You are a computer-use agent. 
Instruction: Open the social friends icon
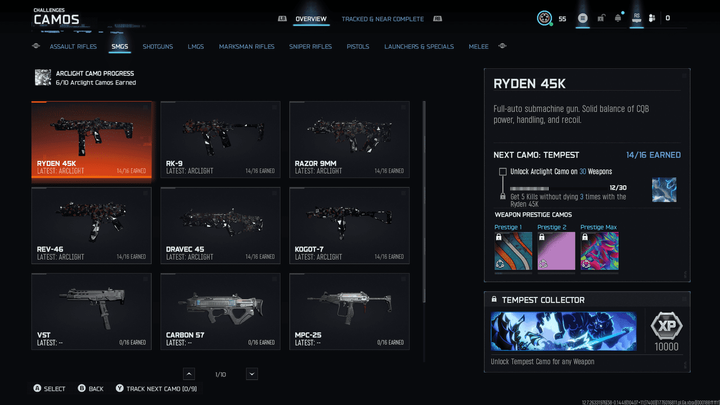click(x=652, y=18)
